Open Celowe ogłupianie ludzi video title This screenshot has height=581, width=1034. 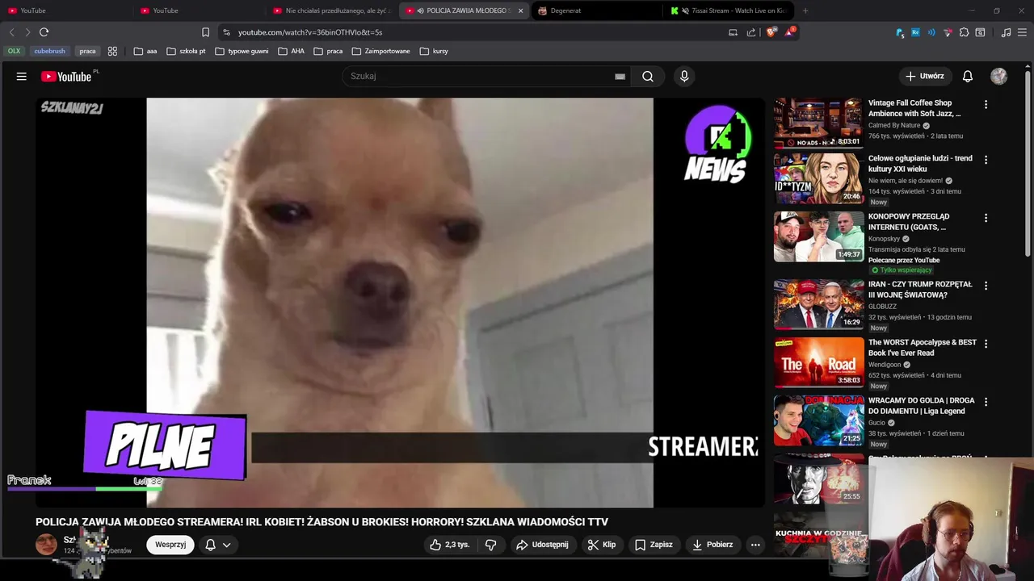(x=920, y=164)
